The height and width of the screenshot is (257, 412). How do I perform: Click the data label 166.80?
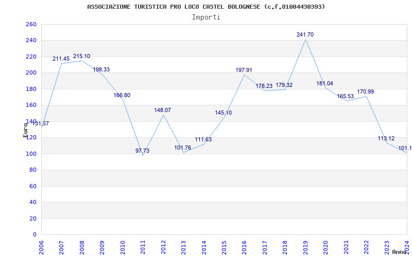122,95
